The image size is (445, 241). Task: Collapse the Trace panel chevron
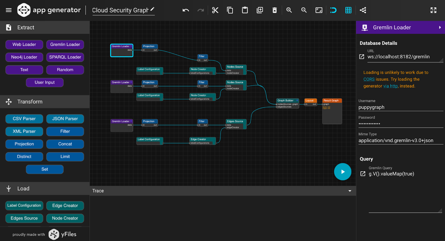pos(350,191)
